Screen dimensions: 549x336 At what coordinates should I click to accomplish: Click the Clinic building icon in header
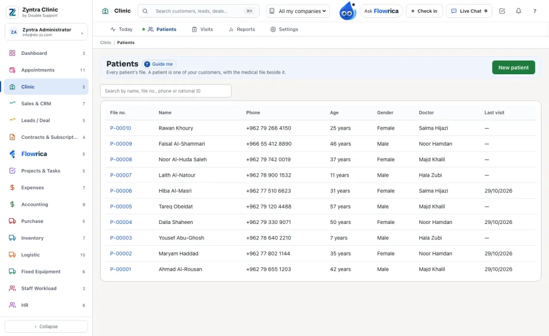105,11
